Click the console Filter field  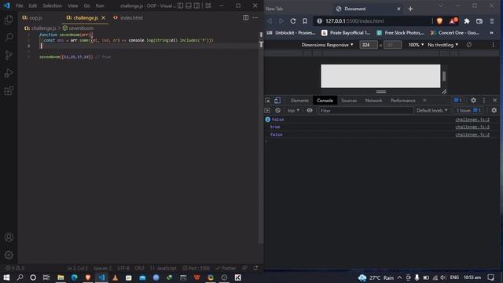[365, 110]
